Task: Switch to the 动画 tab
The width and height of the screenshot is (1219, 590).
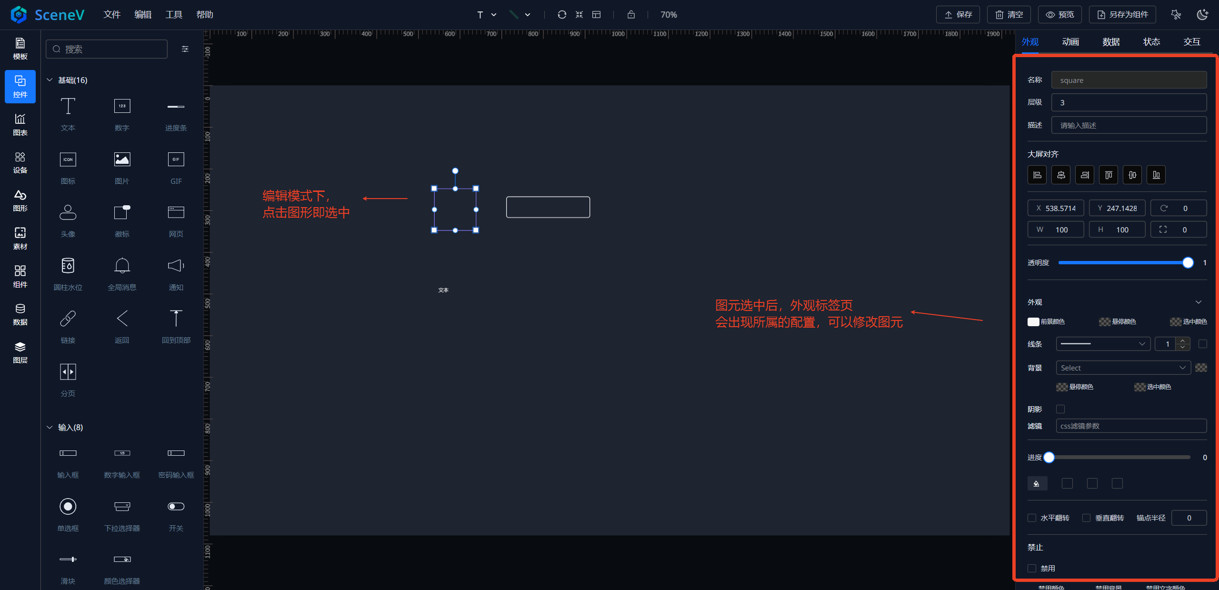Action: pos(1070,42)
